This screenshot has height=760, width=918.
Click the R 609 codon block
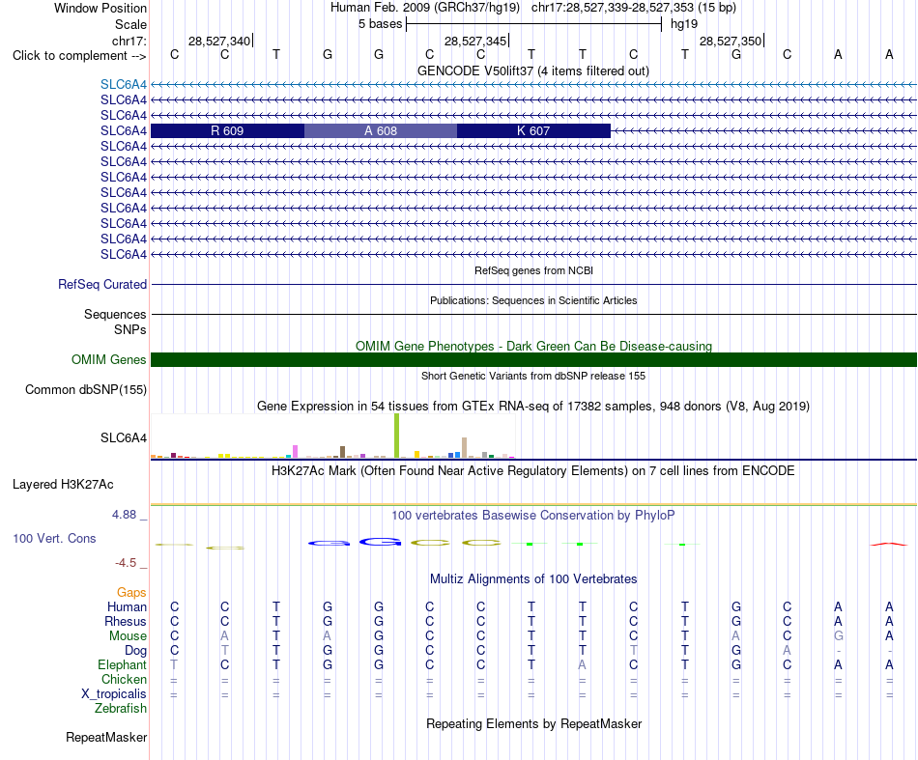pos(227,131)
